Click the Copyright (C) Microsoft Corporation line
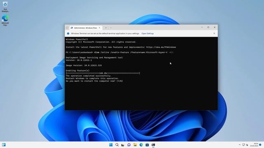Viewport: 264px width, 148px height. [101, 42]
